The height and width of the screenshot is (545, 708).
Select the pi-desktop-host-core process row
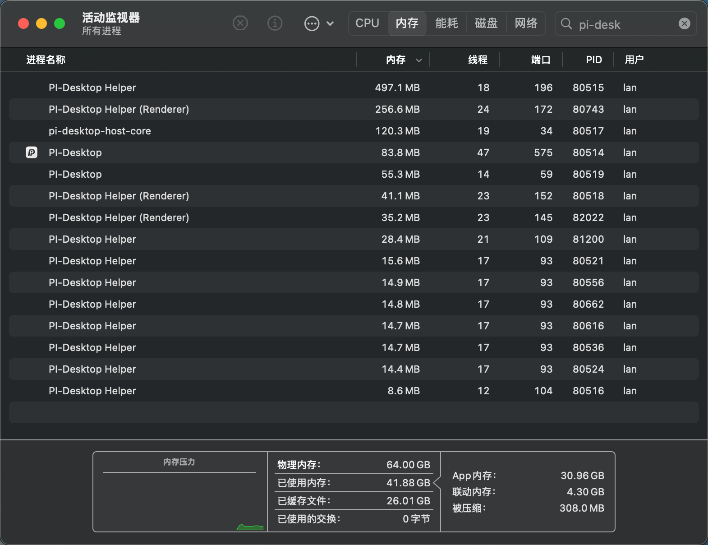[354, 131]
